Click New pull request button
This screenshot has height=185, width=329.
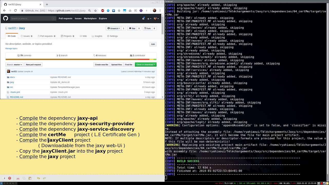tap(33, 64)
